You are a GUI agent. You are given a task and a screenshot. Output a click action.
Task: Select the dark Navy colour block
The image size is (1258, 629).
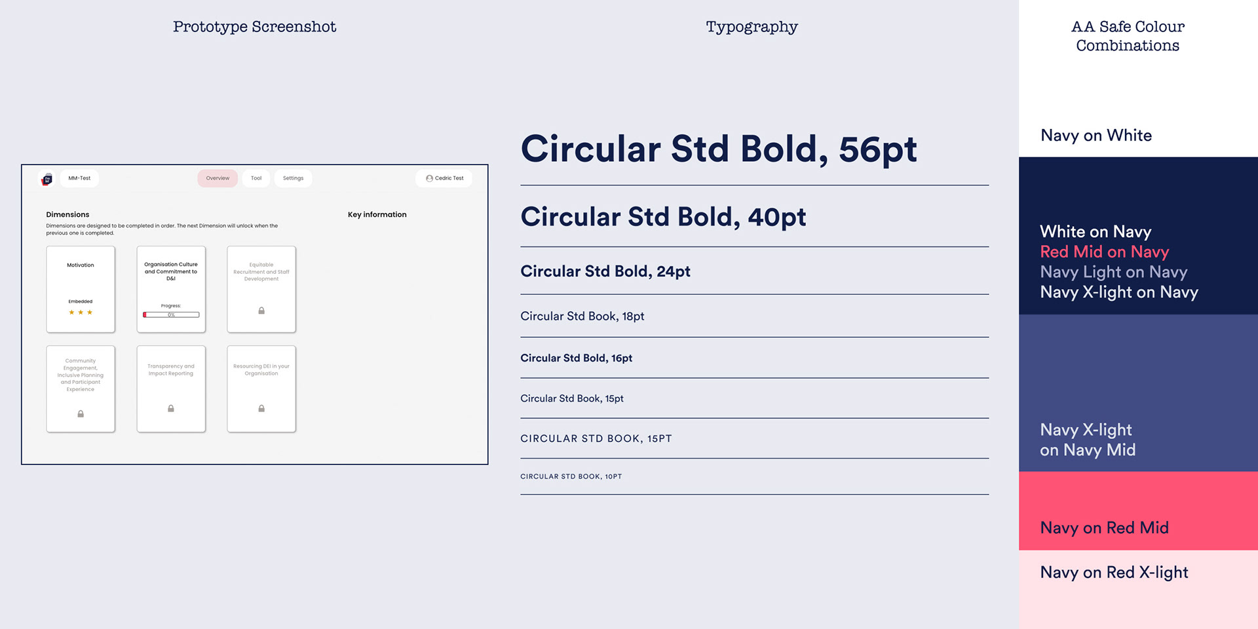pyautogui.click(x=1138, y=236)
